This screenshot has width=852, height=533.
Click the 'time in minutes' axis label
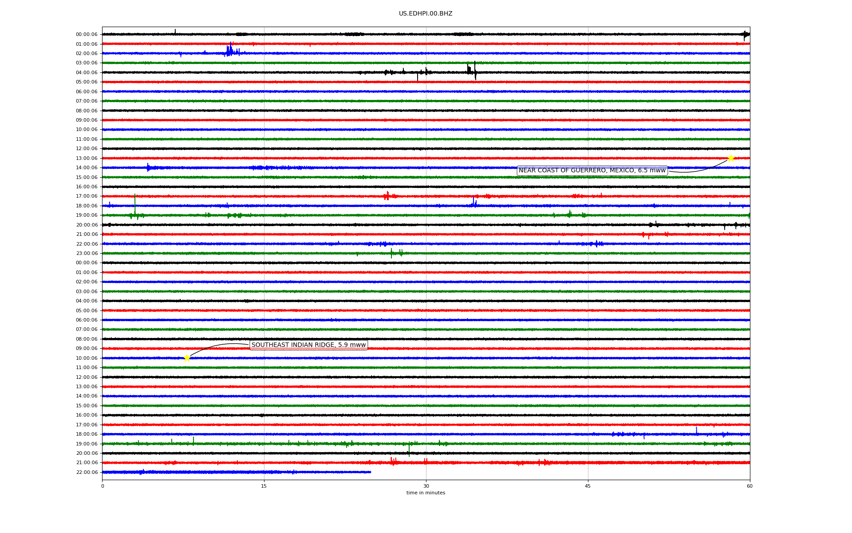[425, 493]
